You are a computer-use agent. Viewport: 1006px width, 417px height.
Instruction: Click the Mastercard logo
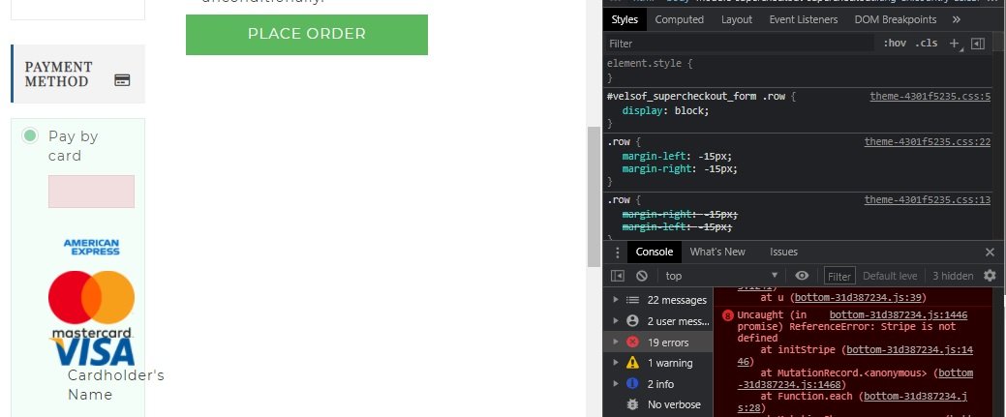[91, 304]
